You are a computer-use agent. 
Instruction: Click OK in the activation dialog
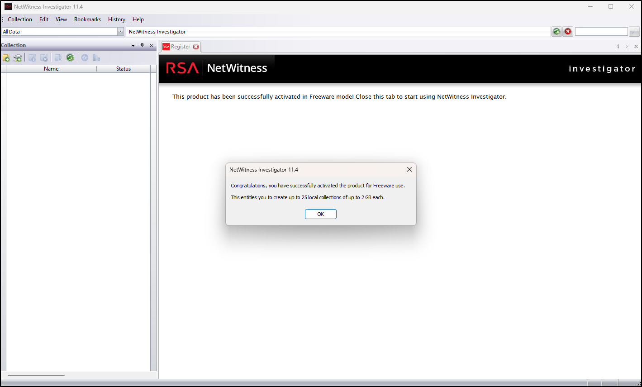click(x=321, y=214)
